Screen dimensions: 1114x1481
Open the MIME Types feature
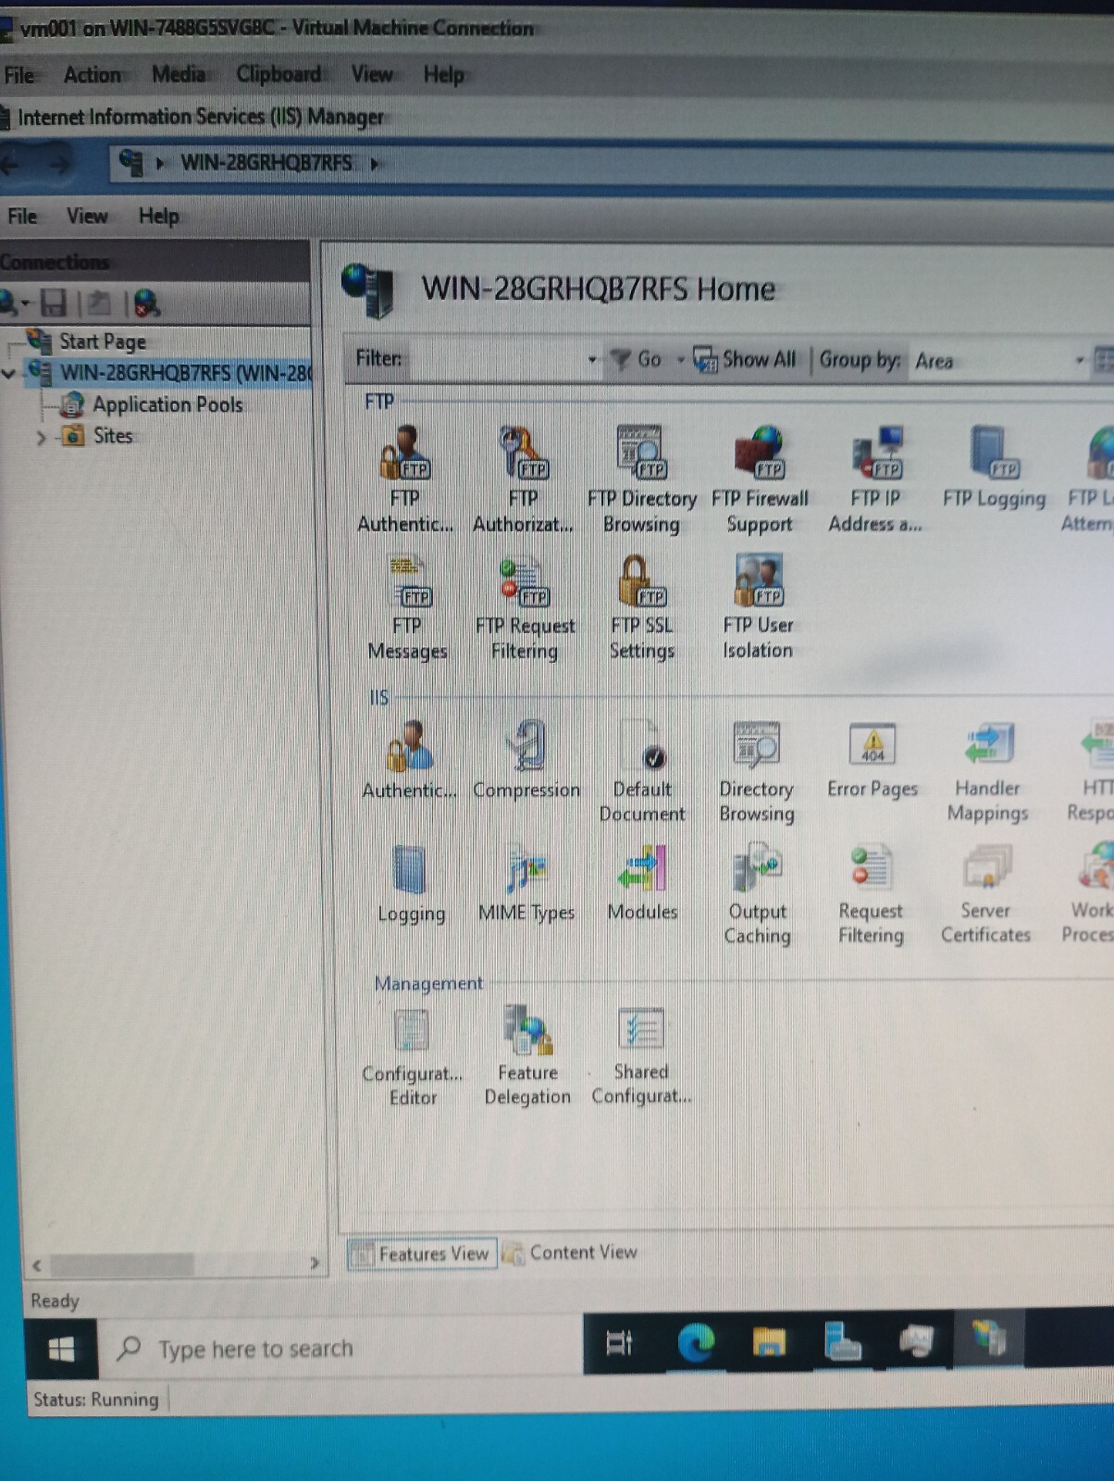tap(526, 884)
